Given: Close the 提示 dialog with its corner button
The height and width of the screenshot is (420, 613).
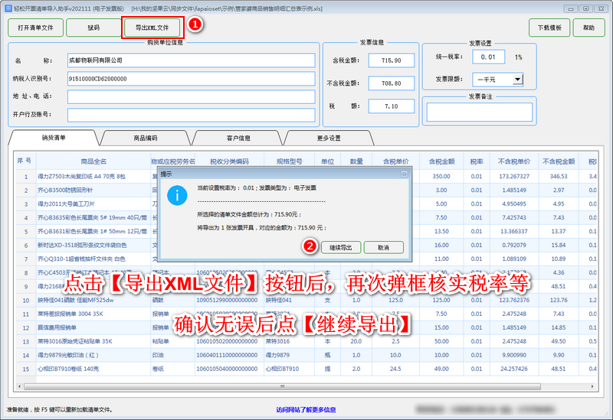Looking at the screenshot, I should click(405, 174).
